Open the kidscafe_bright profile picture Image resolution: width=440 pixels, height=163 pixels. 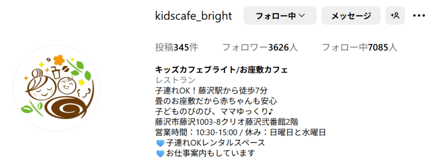tap(56, 88)
